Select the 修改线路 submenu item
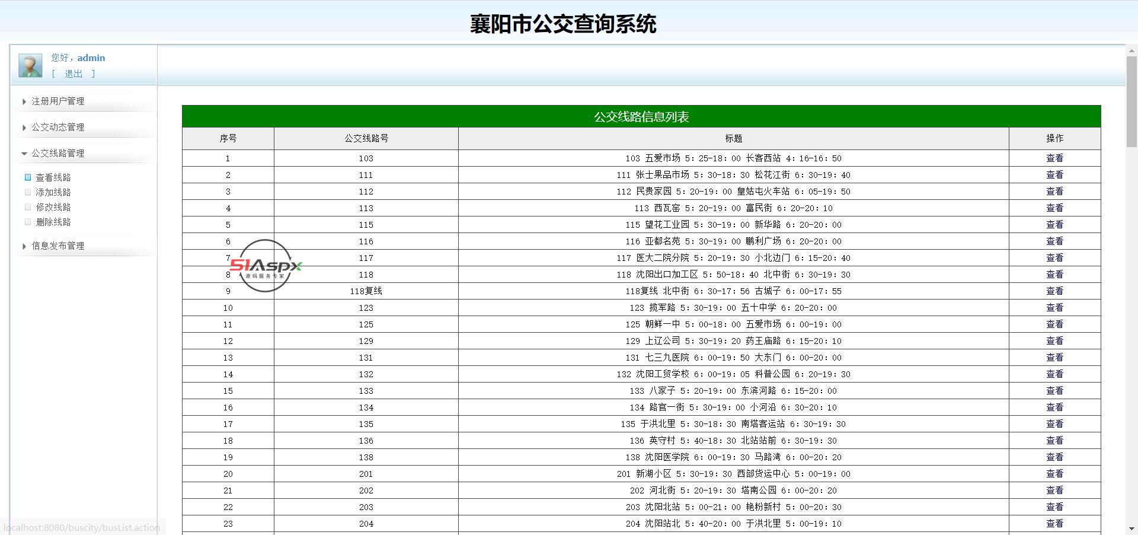The width and height of the screenshot is (1138, 535). pyautogui.click(x=53, y=207)
